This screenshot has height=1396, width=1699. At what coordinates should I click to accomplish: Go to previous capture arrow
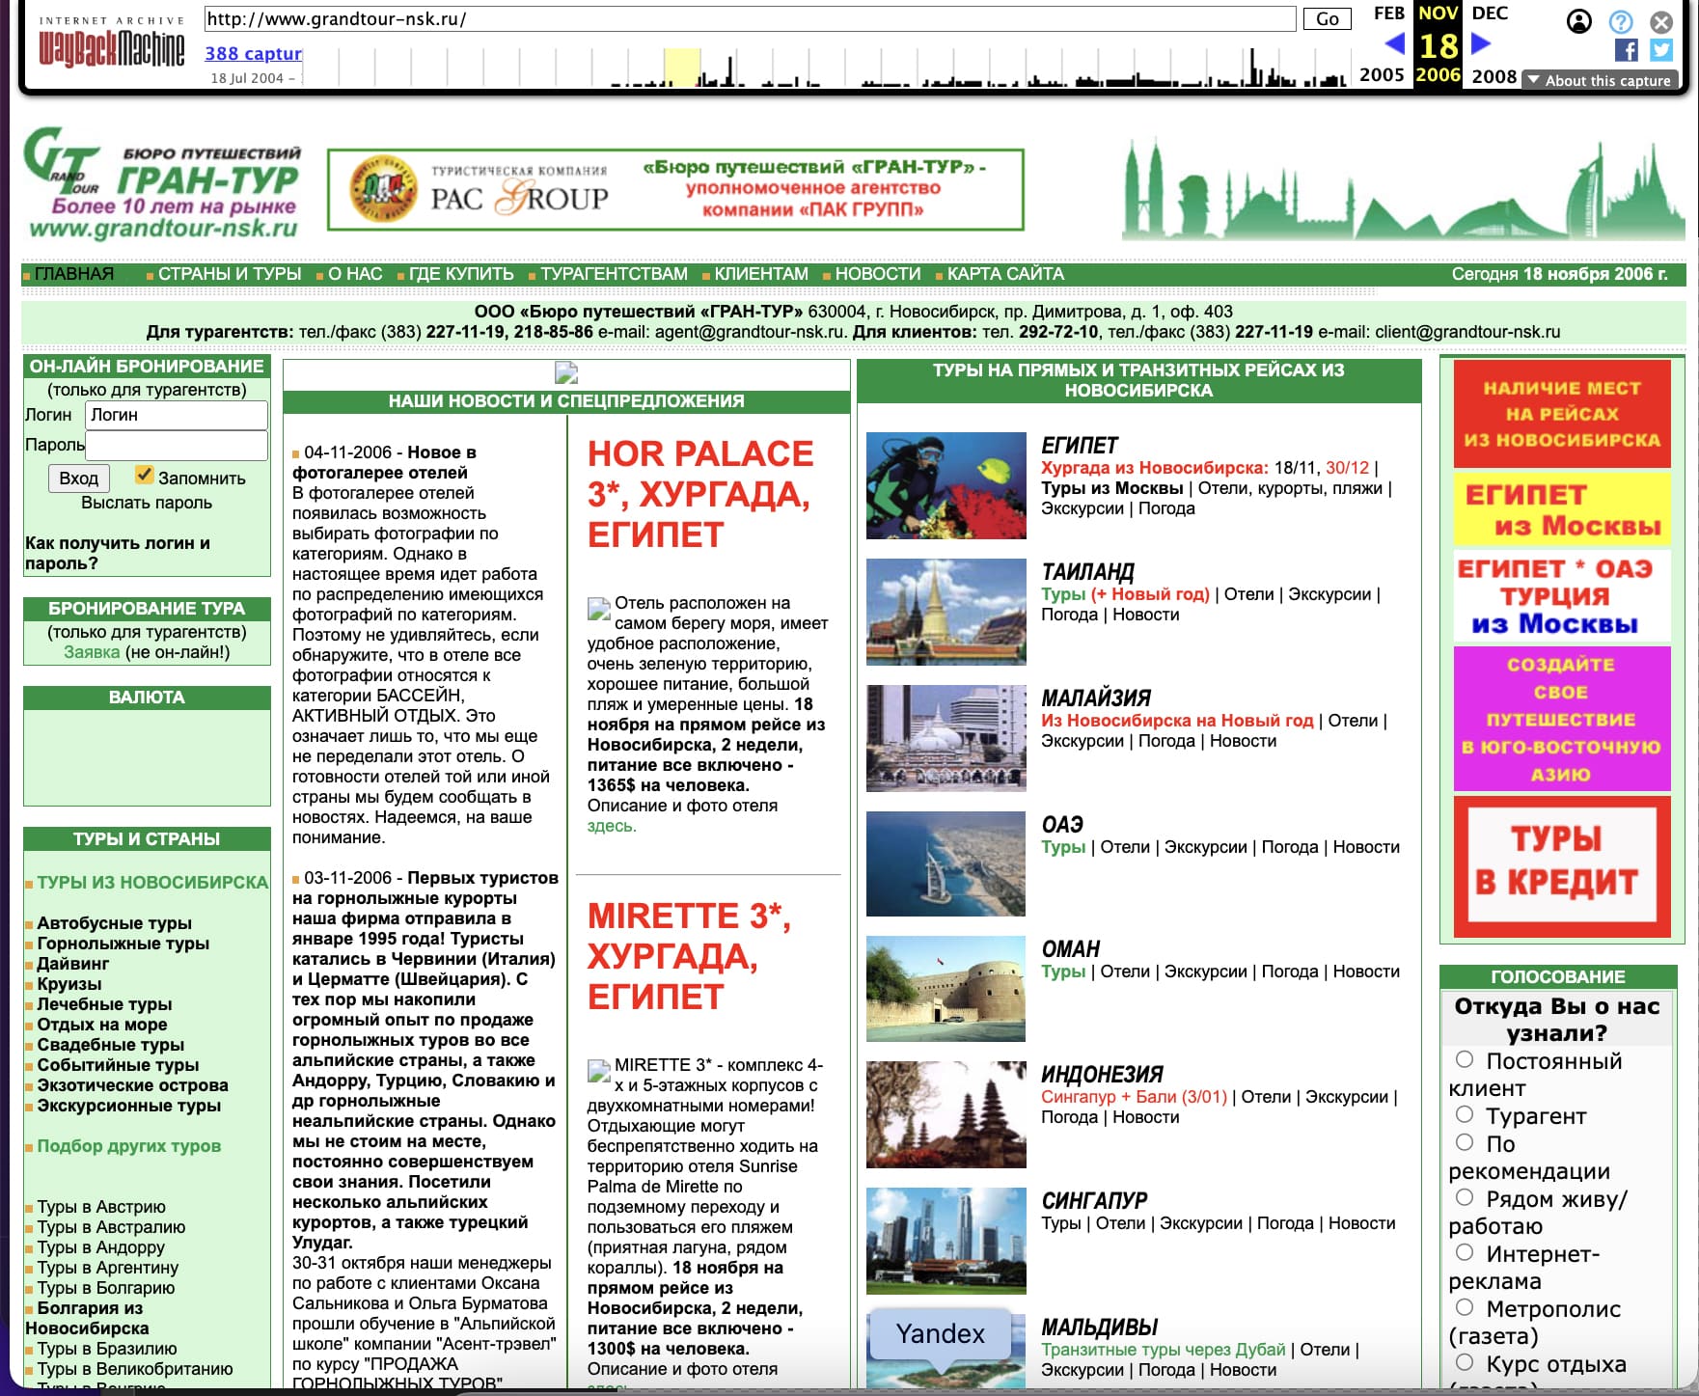pos(1394,43)
